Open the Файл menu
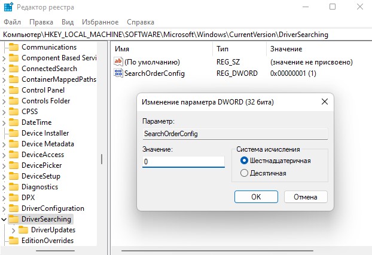 pyautogui.click(x=13, y=22)
